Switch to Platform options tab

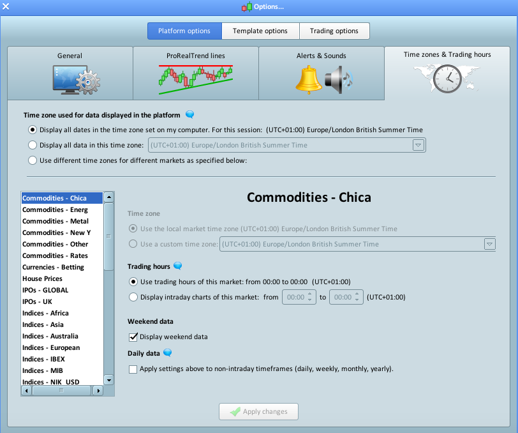184,31
